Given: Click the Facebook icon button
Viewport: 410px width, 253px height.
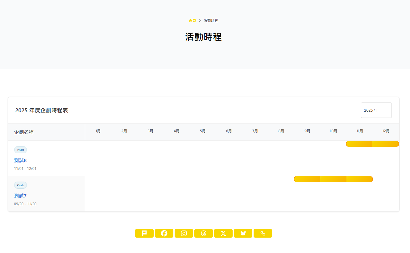Looking at the screenshot, I should pos(164,233).
